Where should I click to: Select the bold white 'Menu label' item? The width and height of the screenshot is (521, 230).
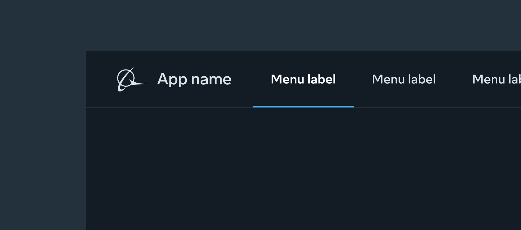pyautogui.click(x=303, y=79)
